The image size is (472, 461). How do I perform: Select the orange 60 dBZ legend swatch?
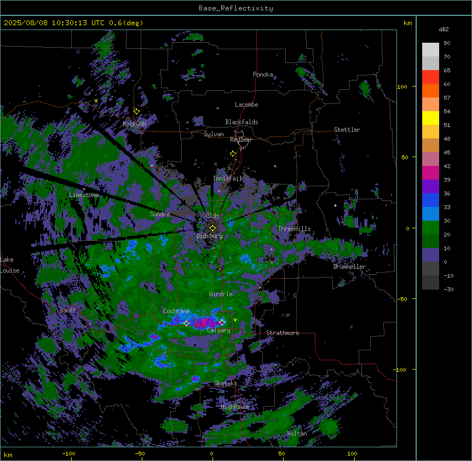(430, 90)
